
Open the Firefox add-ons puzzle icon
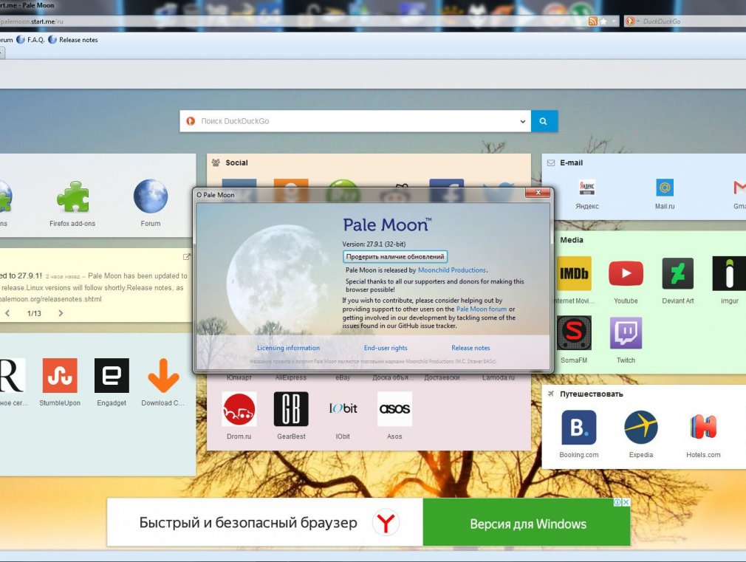point(72,196)
